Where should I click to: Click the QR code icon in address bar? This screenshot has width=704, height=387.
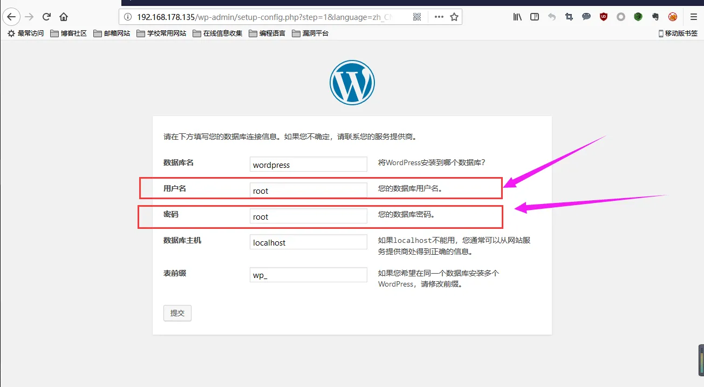point(417,17)
